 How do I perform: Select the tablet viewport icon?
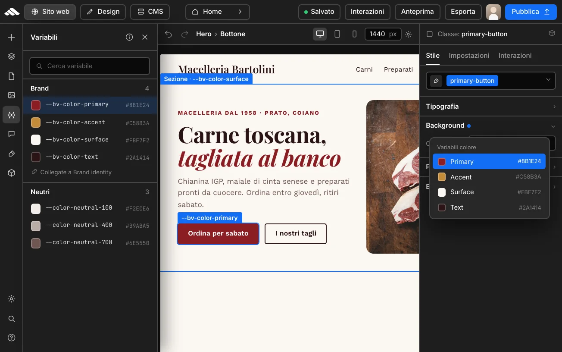(337, 34)
